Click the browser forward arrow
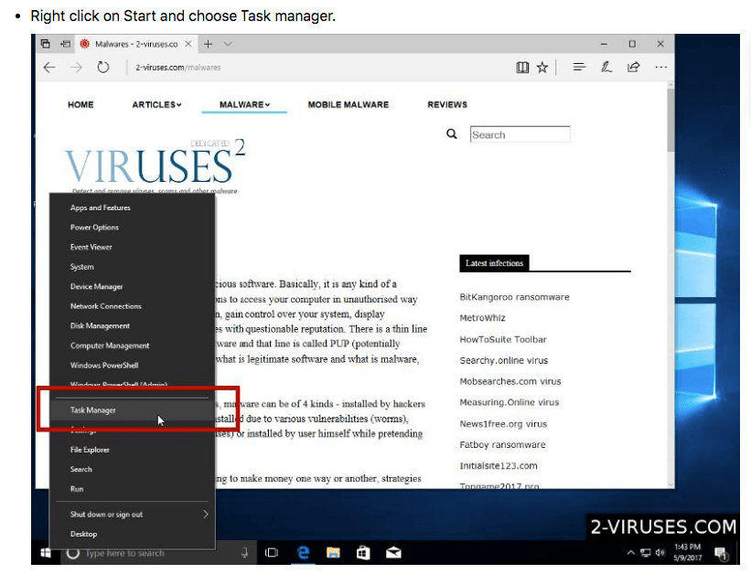Viewport: 751px width, 574px height. [x=76, y=68]
